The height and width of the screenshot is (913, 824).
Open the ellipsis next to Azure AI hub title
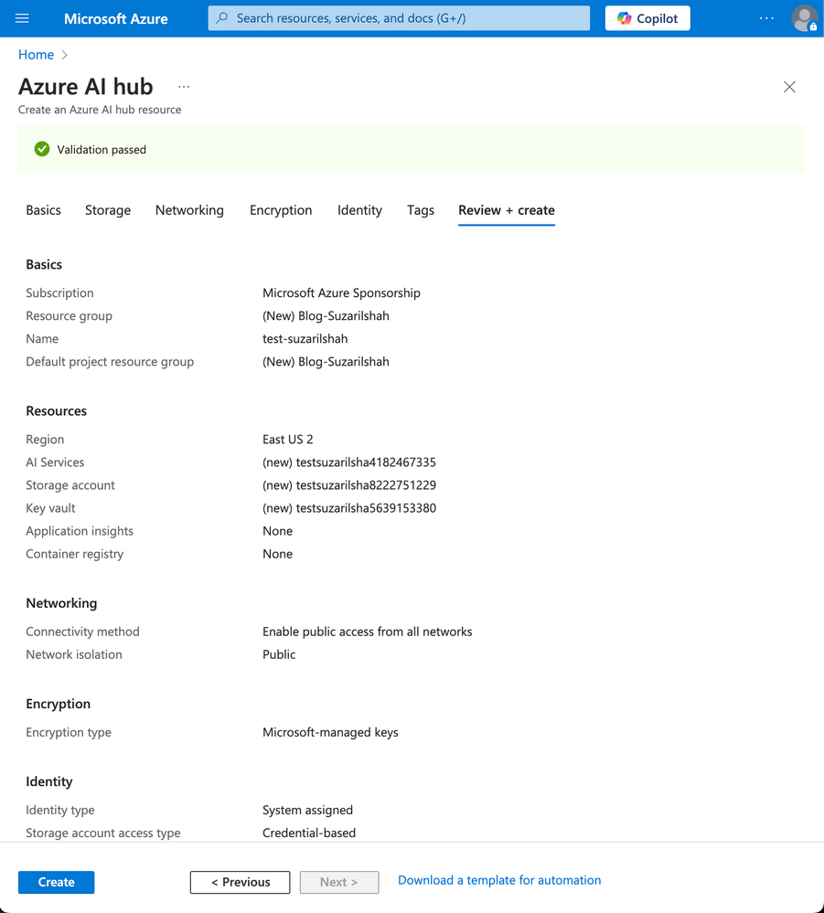[184, 87]
